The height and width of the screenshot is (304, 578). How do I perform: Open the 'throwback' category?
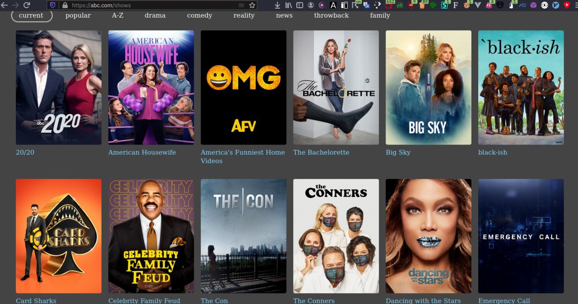coord(331,15)
